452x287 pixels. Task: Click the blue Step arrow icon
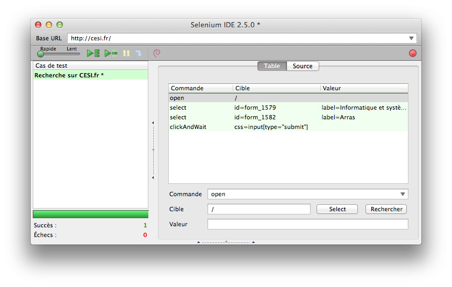[139, 53]
